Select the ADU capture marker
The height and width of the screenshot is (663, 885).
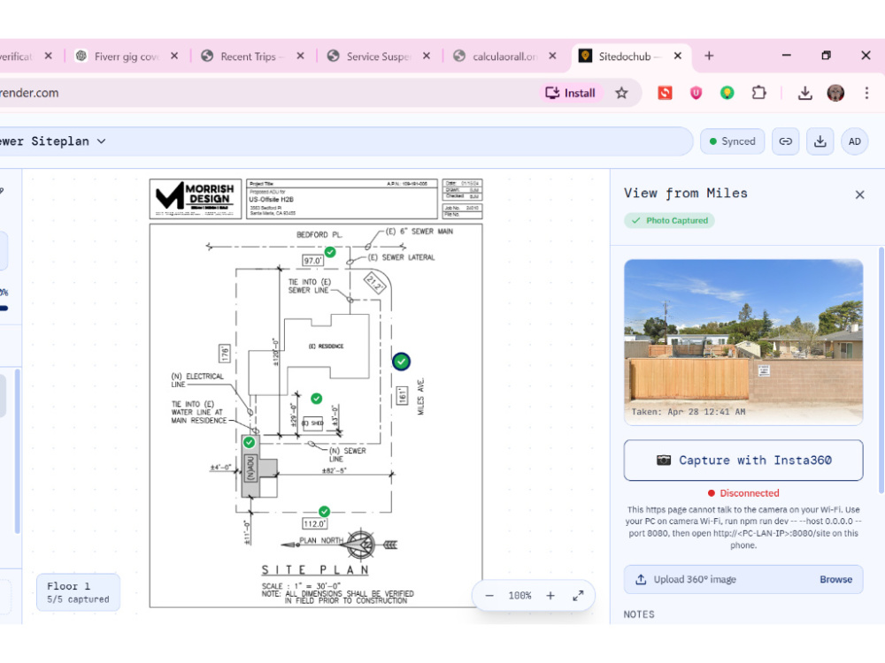(249, 443)
